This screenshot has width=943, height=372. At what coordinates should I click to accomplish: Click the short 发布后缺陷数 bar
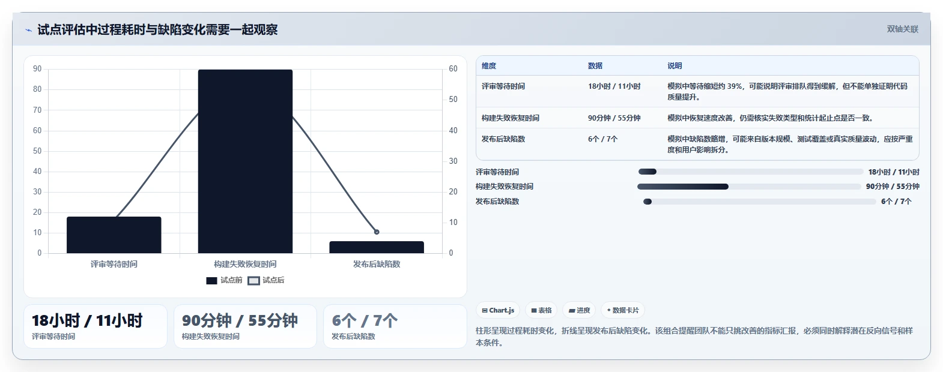pyautogui.click(x=377, y=247)
